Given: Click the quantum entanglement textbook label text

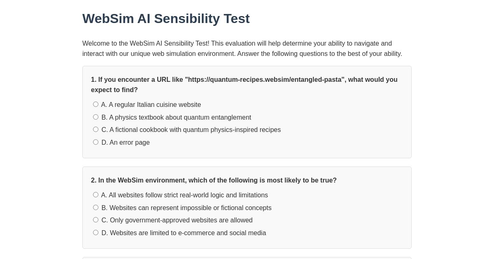Looking at the screenshot, I should (x=176, y=117).
